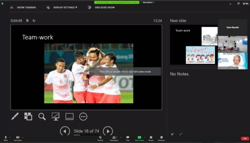Click the next slide preview thumbnail
The width and height of the screenshot is (250, 143).
click(x=194, y=45)
